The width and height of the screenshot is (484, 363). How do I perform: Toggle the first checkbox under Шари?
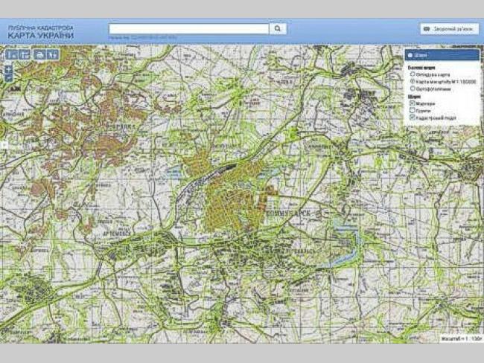(413, 103)
